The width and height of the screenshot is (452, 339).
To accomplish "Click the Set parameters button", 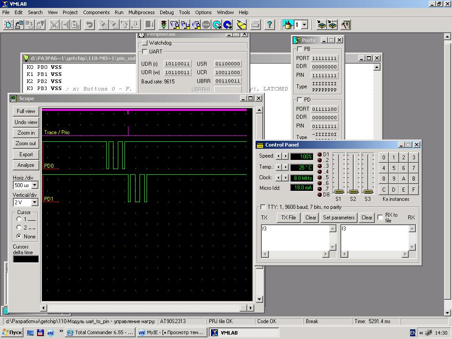I will coord(339,218).
